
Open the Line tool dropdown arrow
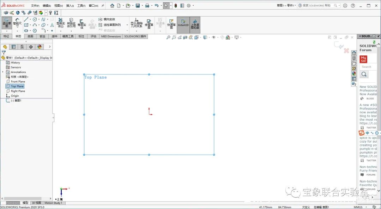(x=30, y=19)
